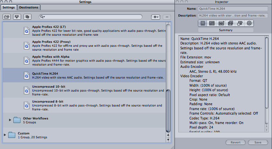Screen dimensions: 272x149
Task: Click the Description field in Inspector
Action: click(x=233, y=16)
